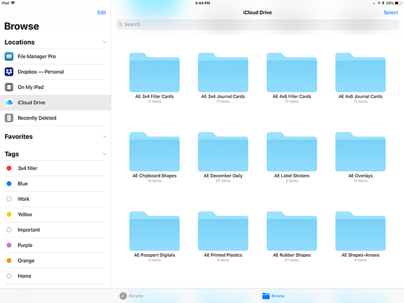
Task: Tap the 'On My iPad' label
Action: [x=31, y=87]
